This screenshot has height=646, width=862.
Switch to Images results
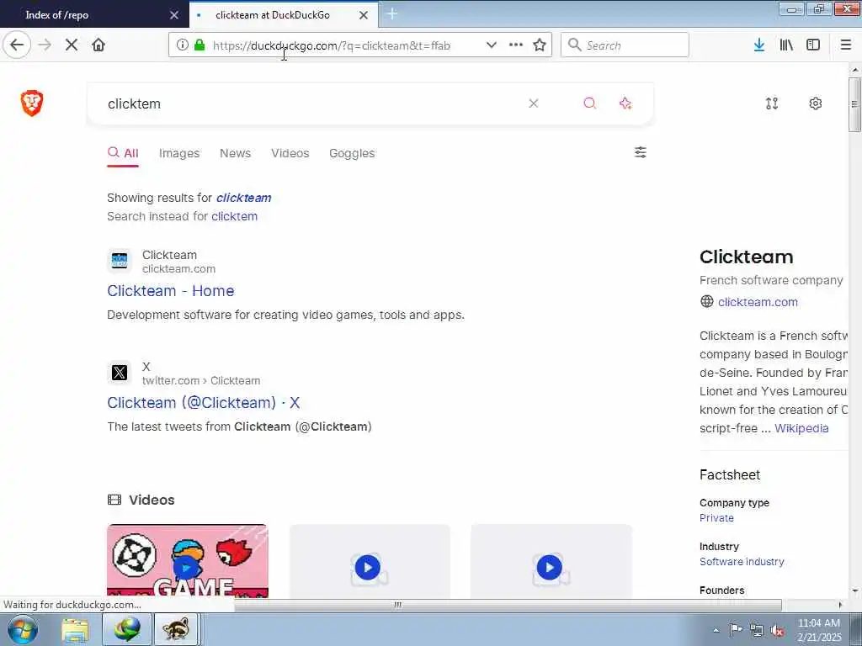179,153
